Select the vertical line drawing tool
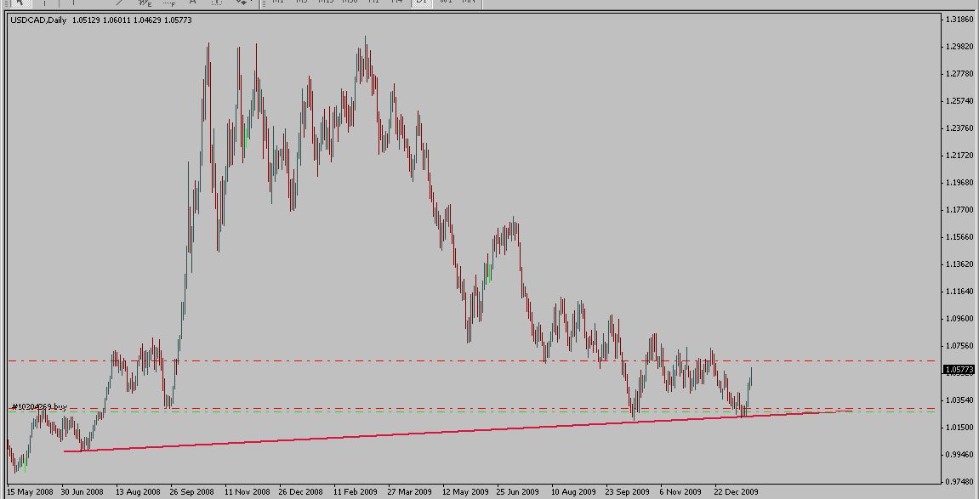This screenshot has width=979, height=499. (x=73, y=3)
